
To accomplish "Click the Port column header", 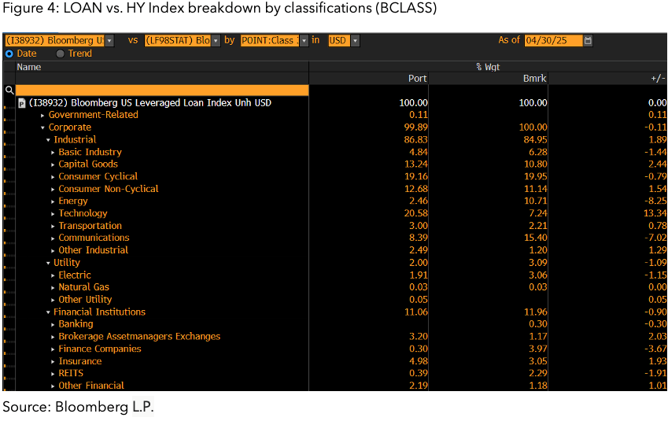I will point(417,79).
